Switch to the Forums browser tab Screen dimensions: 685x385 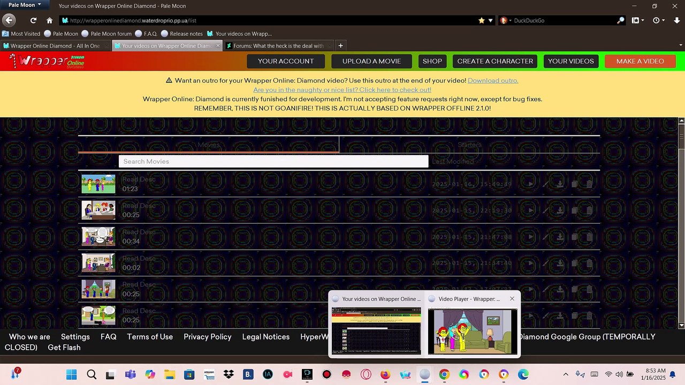point(278,45)
